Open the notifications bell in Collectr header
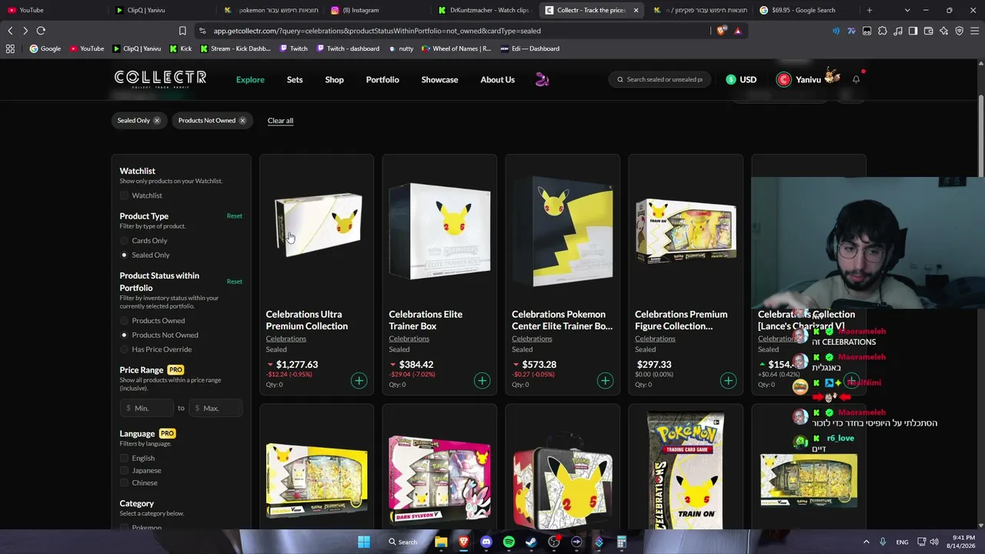This screenshot has height=554, width=985. (856, 79)
